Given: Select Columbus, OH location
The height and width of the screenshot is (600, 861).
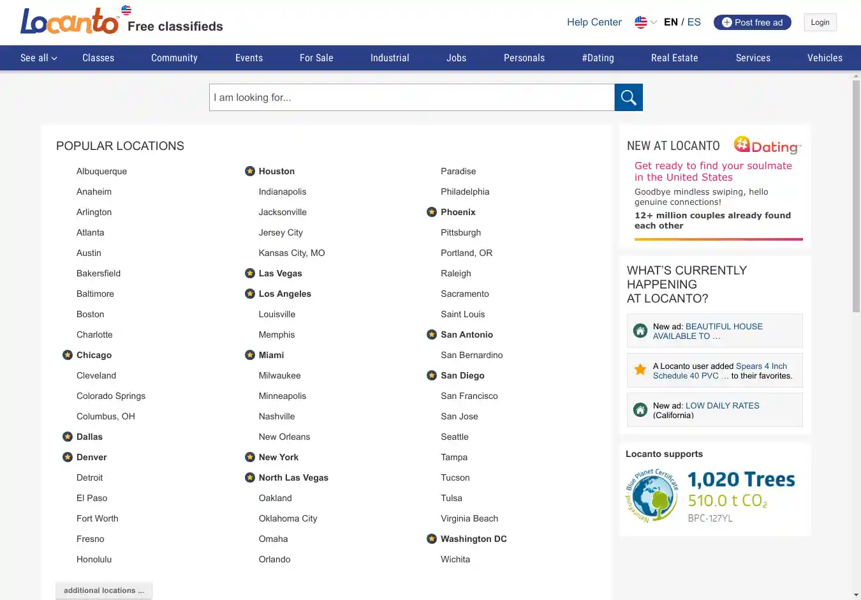Looking at the screenshot, I should tap(106, 416).
